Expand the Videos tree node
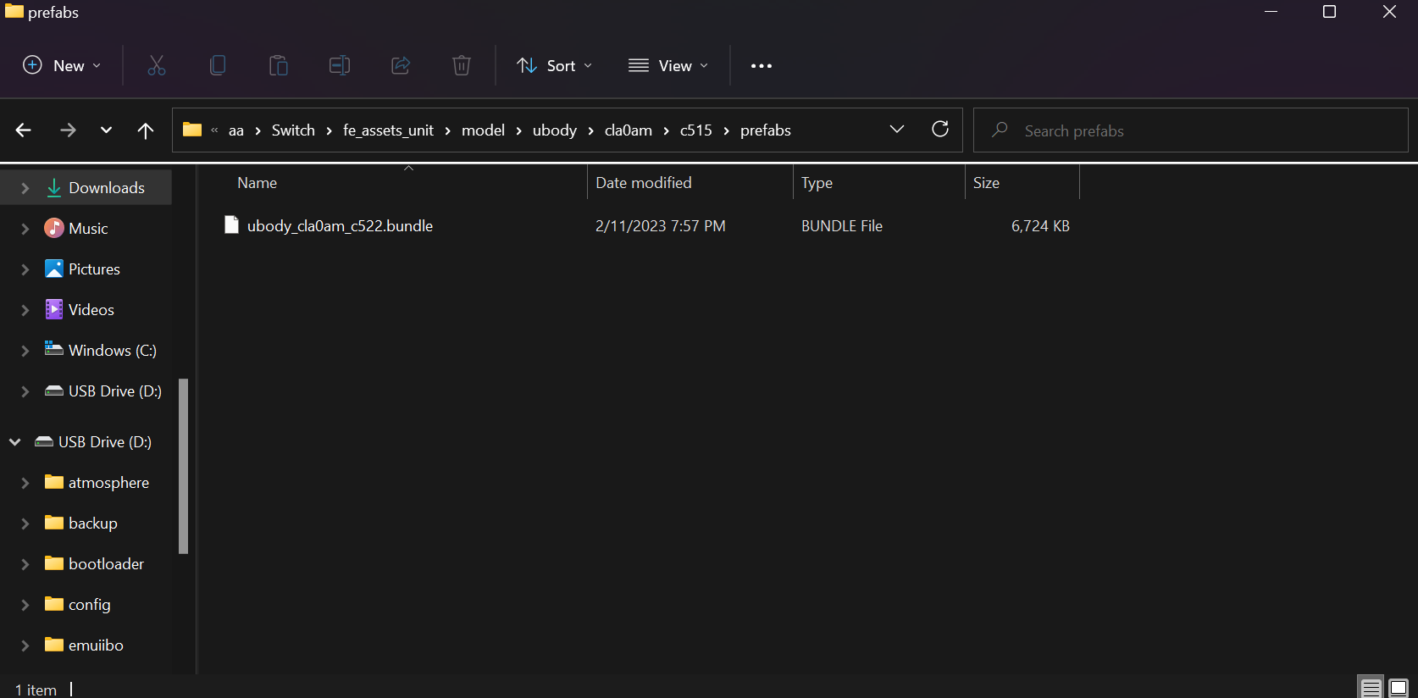This screenshot has width=1418, height=698. [25, 310]
